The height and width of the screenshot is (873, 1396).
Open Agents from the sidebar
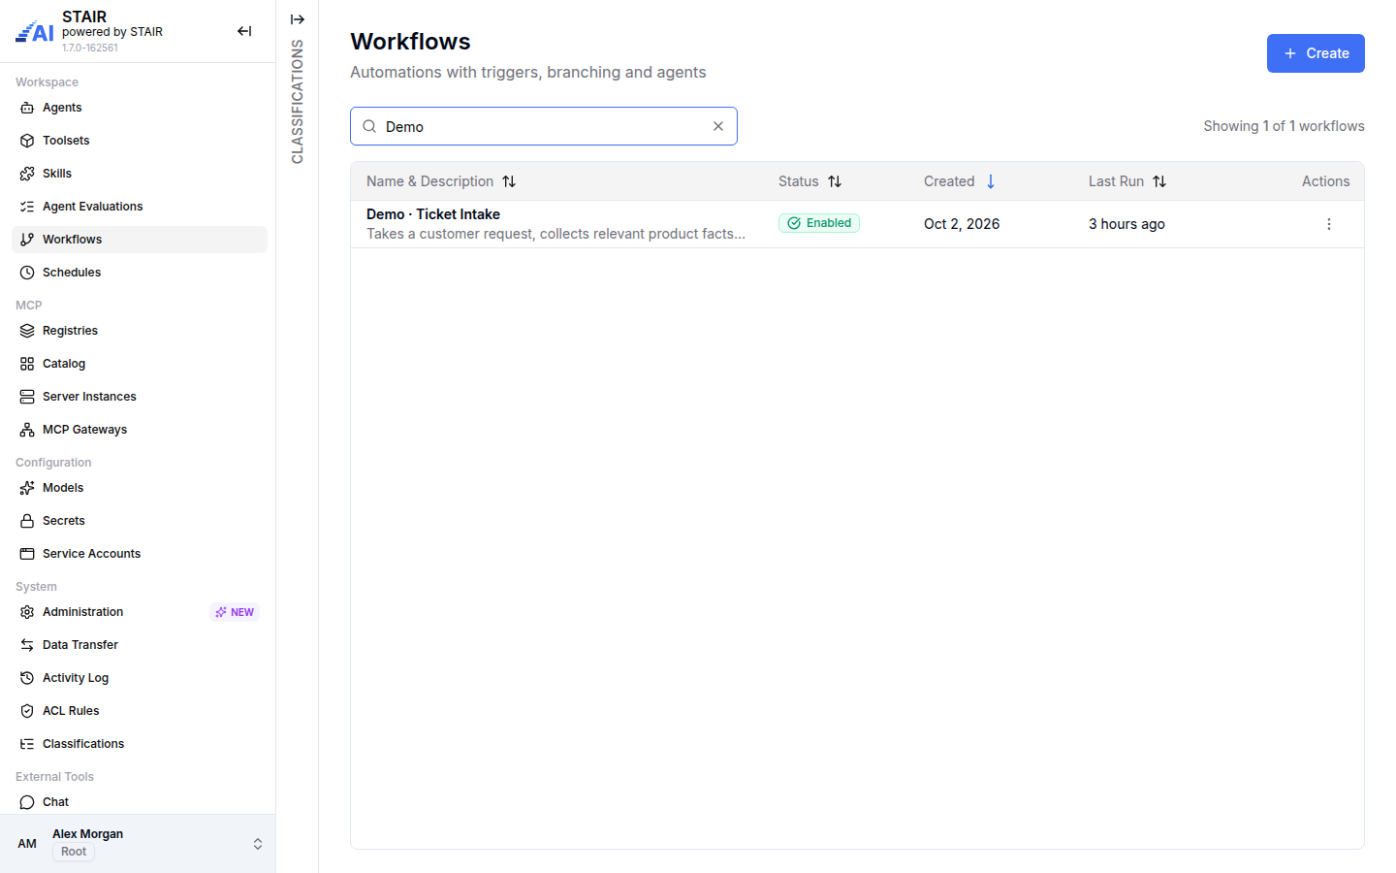(140, 108)
